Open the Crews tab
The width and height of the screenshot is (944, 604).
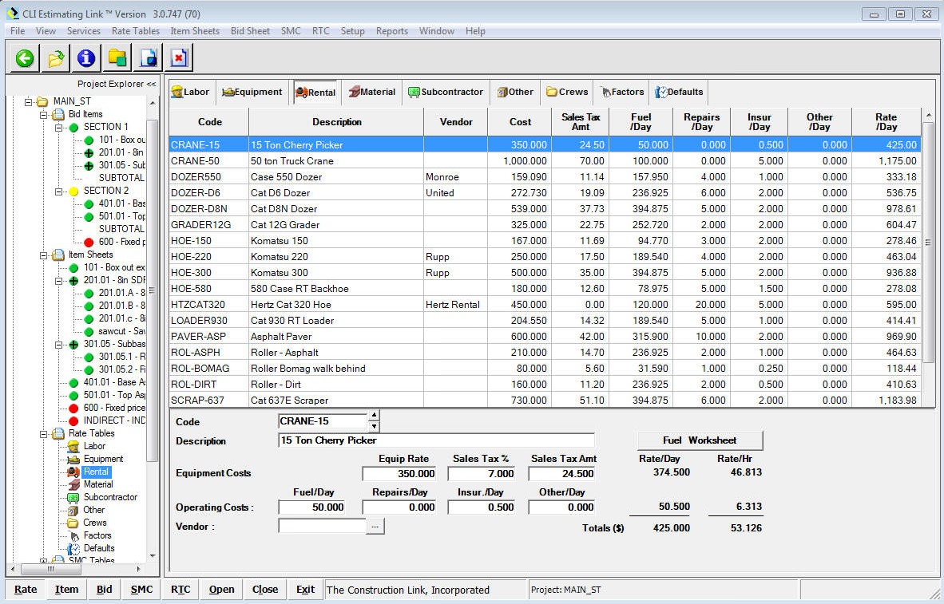[567, 92]
